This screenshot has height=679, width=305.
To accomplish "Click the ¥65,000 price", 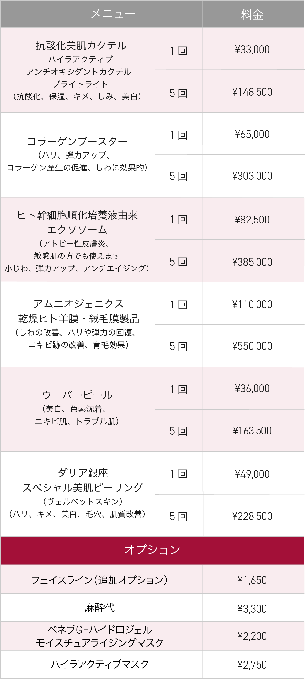I will pos(252,134).
